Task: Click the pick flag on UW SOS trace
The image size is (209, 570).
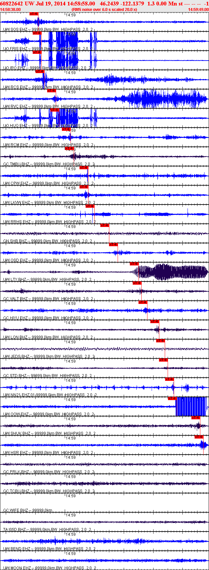Action: (34, 14)
